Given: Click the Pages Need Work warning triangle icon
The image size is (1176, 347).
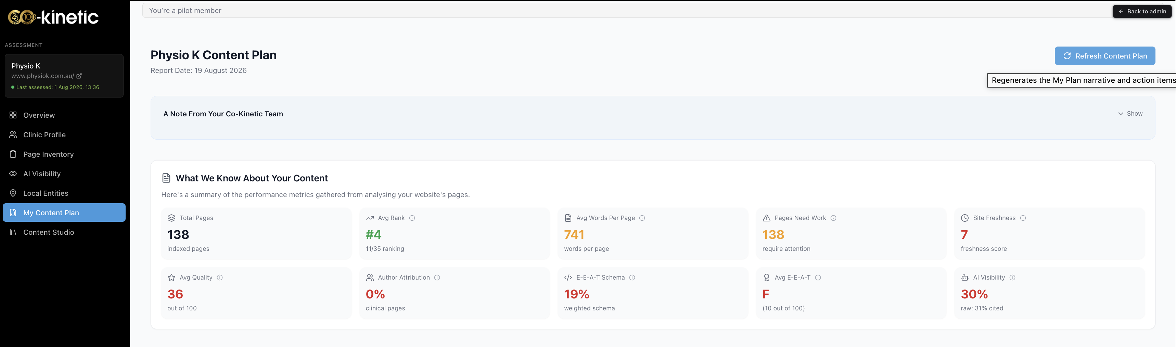Looking at the screenshot, I should [x=767, y=218].
